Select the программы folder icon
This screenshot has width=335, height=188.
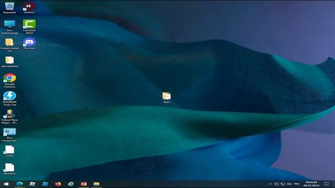tap(9, 62)
